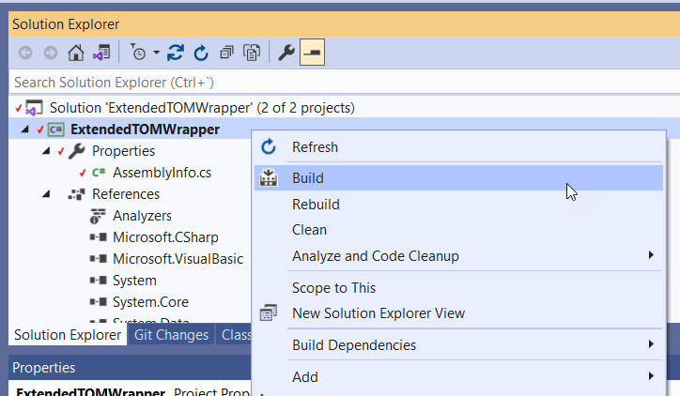Click the Refresh toolbar icon
The image size is (680, 396).
pyautogui.click(x=201, y=53)
